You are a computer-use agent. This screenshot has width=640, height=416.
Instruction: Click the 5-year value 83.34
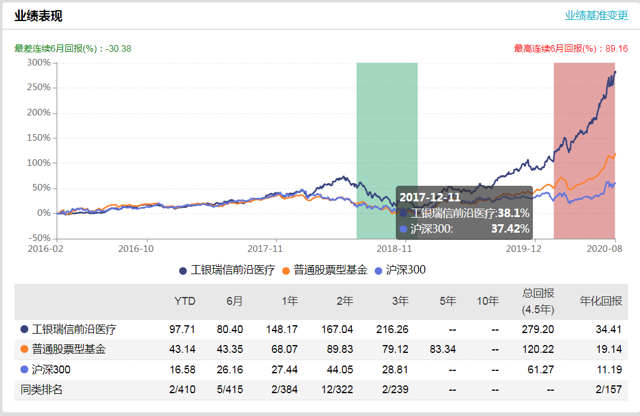(443, 349)
